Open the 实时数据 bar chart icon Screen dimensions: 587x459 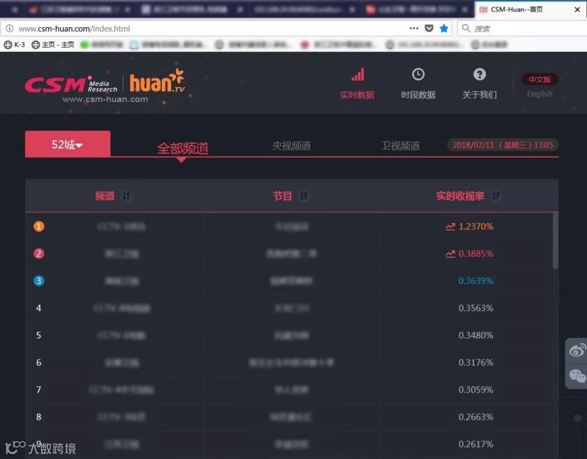[358, 74]
